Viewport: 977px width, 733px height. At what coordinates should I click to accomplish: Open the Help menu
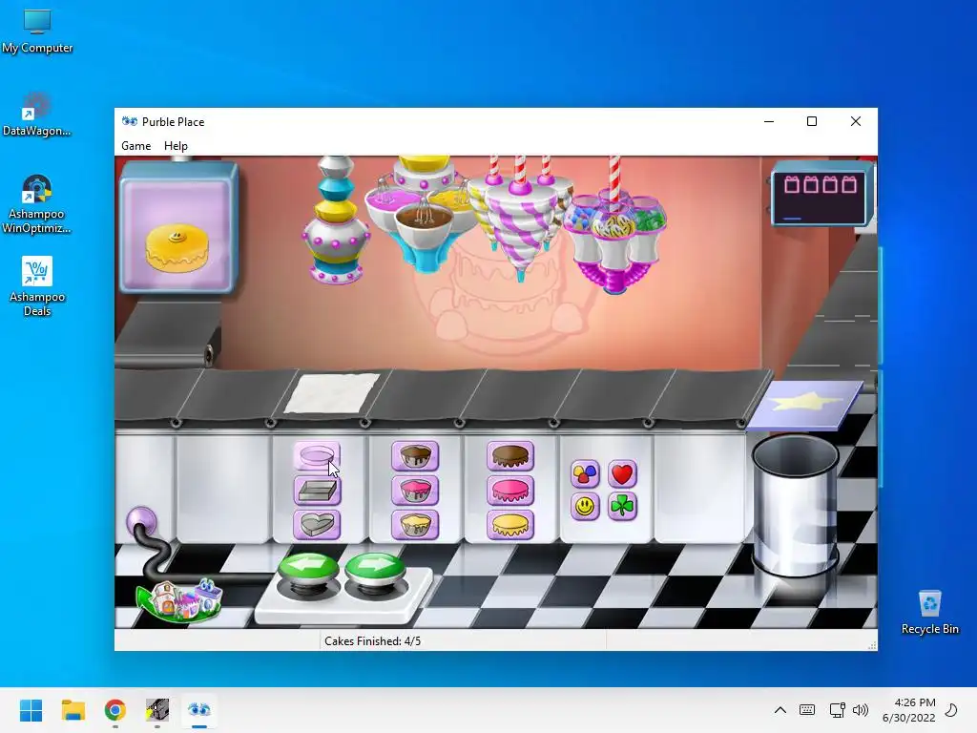176,145
